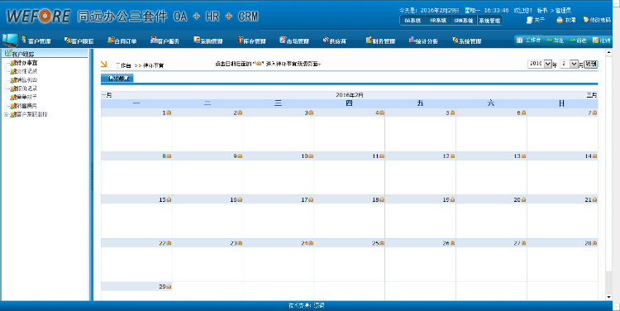The width and height of the screenshot is (620, 311).
Task: Open the 客户跟踪 menu in navigation bar
Action: tap(79, 41)
